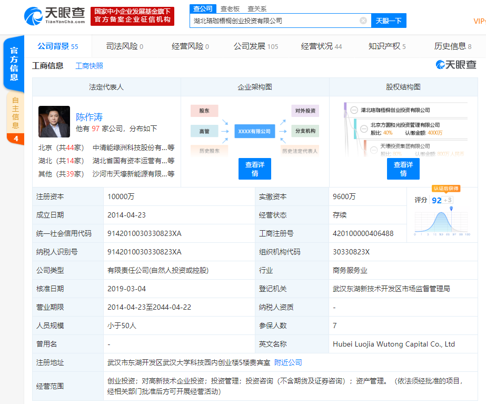486x404 pixels.
Task: Open 湖北省国有资本运营有 company link
Action: coord(133,161)
